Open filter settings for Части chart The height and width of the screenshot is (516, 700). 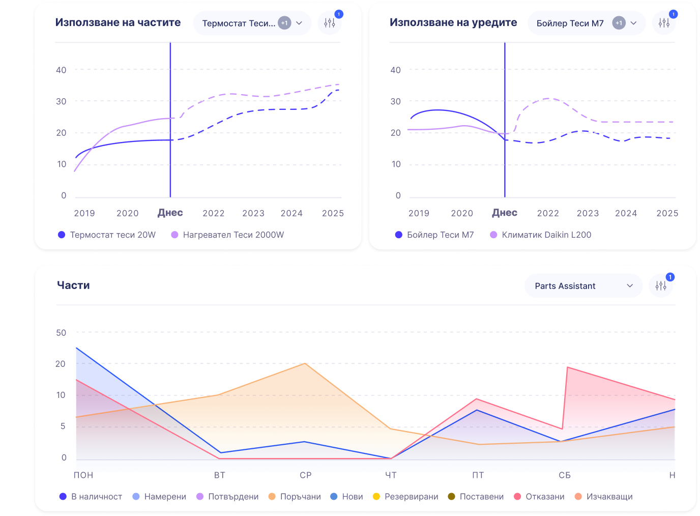click(661, 286)
